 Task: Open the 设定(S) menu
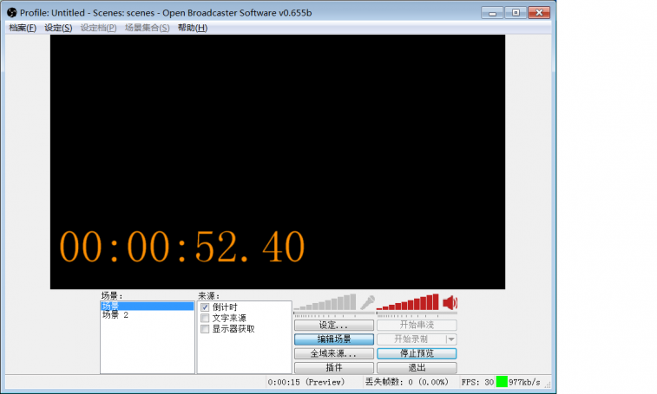click(x=58, y=28)
